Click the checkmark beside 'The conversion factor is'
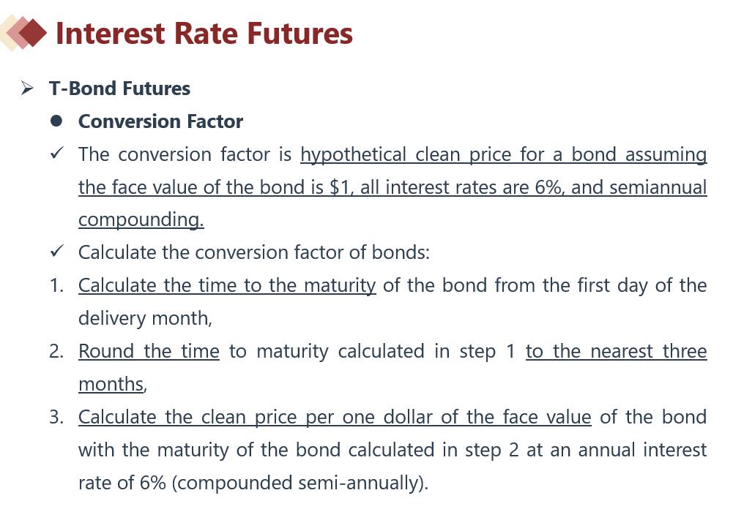 pos(56,153)
